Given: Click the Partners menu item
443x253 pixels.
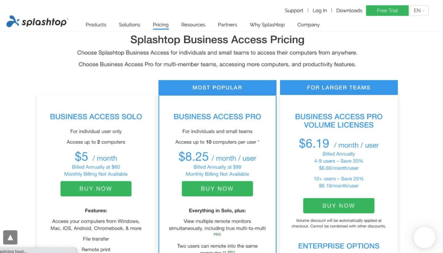Looking at the screenshot, I should click(x=227, y=25).
